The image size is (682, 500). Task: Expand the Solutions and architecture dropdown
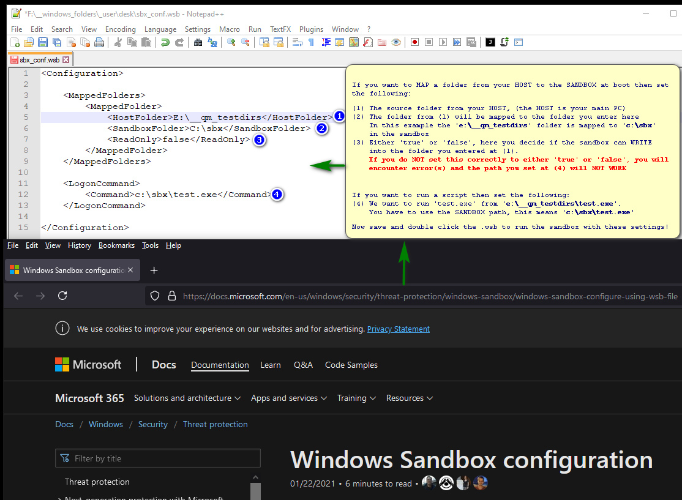(187, 398)
